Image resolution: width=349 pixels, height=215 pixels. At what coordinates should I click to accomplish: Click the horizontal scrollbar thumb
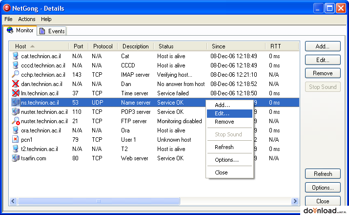pyautogui.click(x=99, y=201)
